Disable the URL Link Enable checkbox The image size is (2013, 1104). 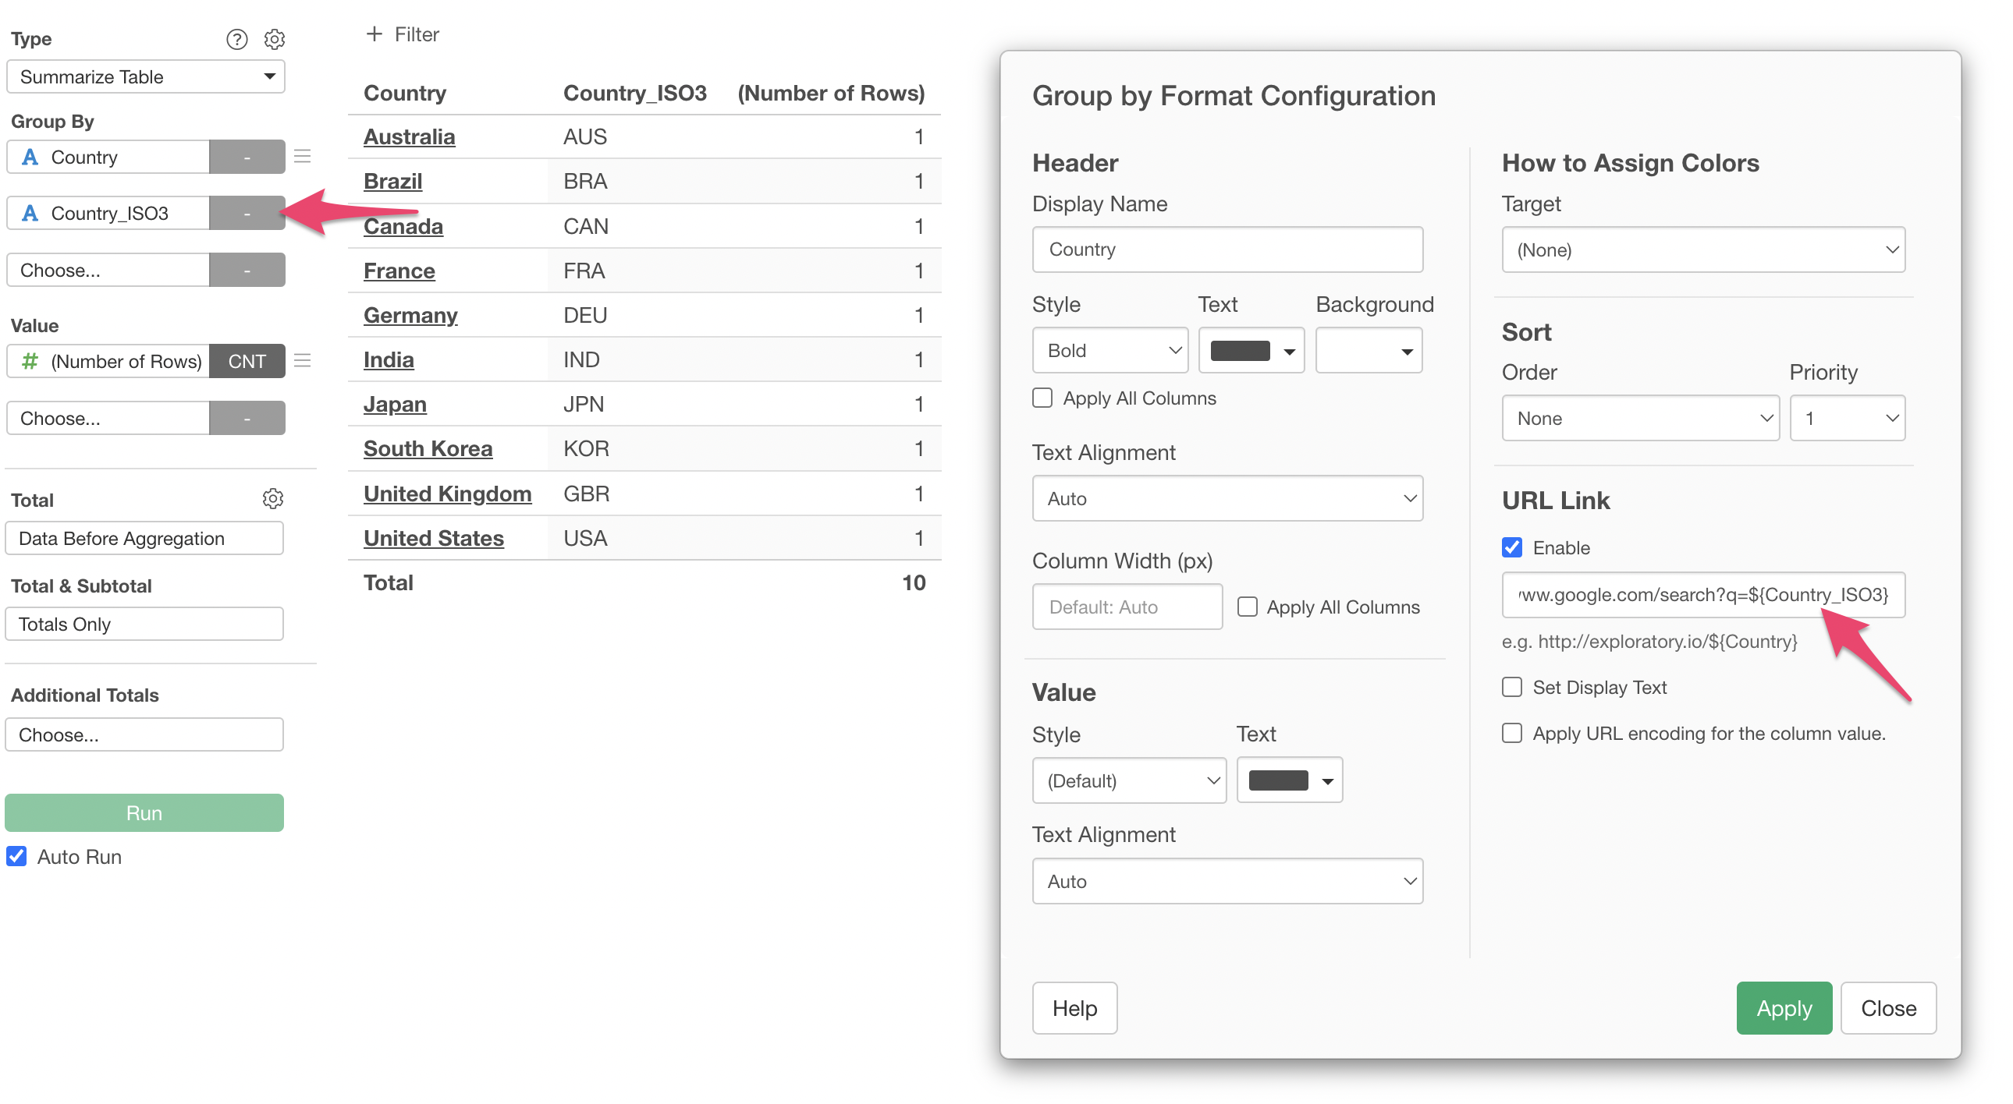(x=1511, y=547)
